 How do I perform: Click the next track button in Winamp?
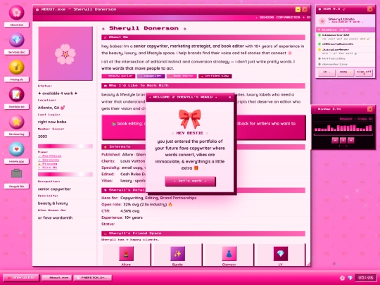350,140
